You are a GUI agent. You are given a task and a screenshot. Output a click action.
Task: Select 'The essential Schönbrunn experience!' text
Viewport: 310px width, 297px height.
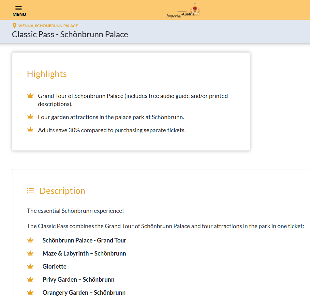pos(75,211)
